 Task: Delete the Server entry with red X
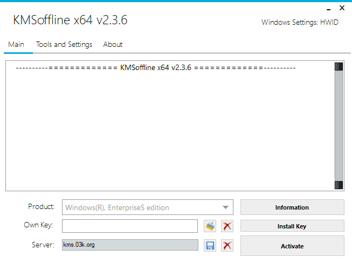[x=227, y=245]
